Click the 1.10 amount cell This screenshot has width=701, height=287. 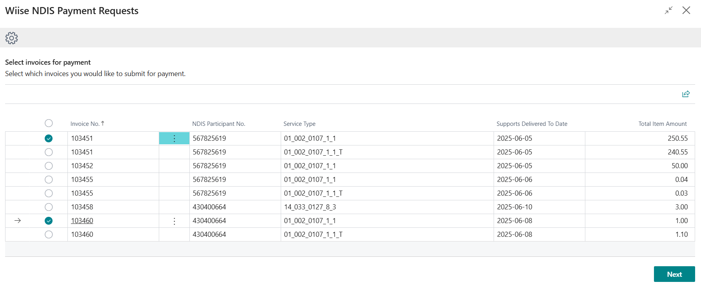(x=640, y=234)
